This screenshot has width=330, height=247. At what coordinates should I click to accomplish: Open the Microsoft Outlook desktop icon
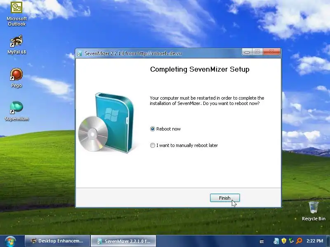tap(16, 14)
